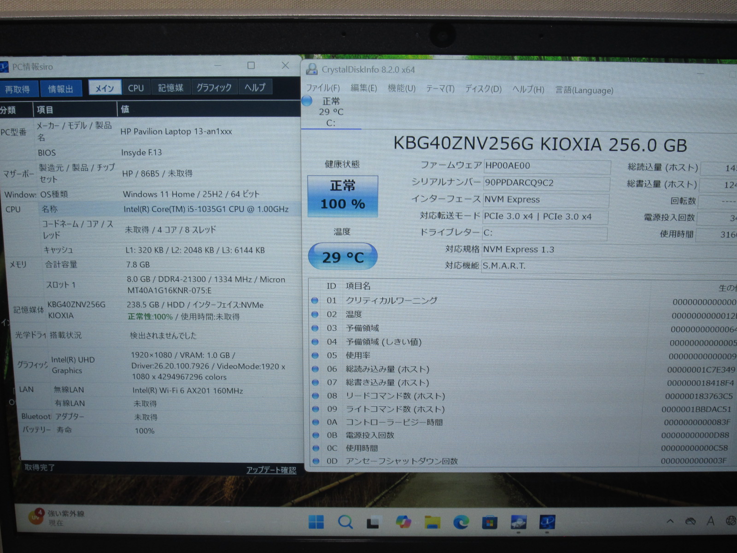This screenshot has width=737, height=553.
Task: Click the status dot for 総書き込み量 (ホスト)
Action: 315,382
